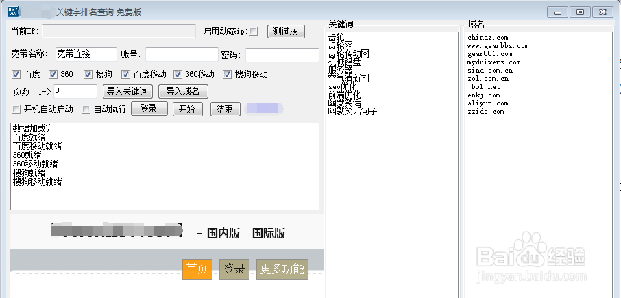The height and width of the screenshot is (298, 621).
Task: Select domain enkj.com
Action: (484, 95)
